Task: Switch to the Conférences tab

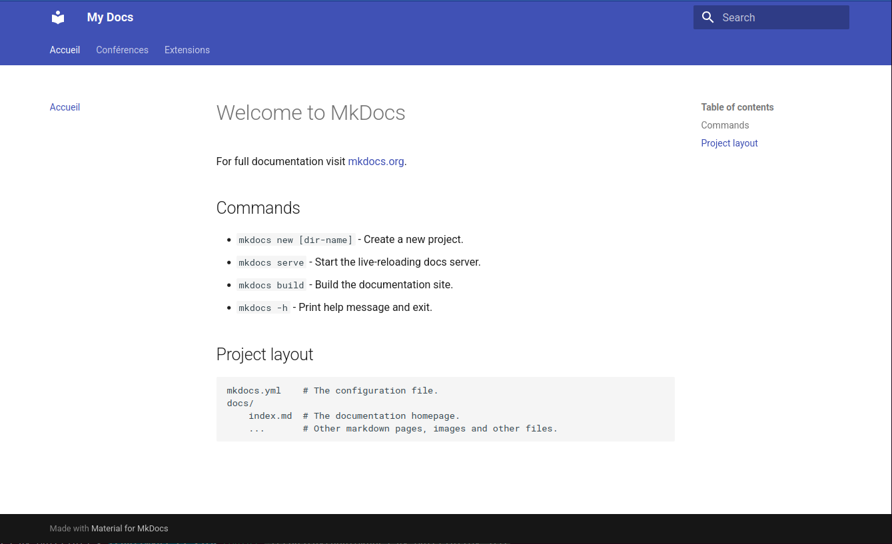Action: click(x=122, y=50)
